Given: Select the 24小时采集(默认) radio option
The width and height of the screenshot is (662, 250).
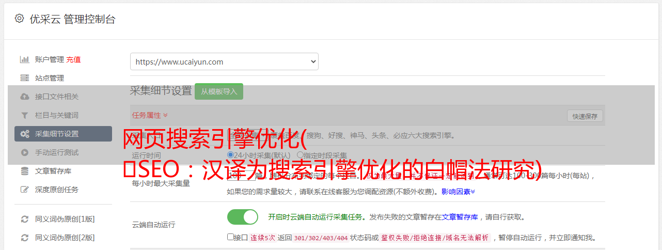Looking at the screenshot, I should click(231, 155).
